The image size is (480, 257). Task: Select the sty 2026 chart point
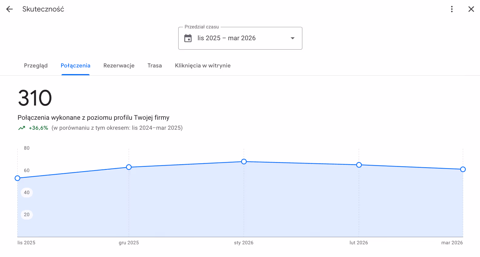click(244, 162)
